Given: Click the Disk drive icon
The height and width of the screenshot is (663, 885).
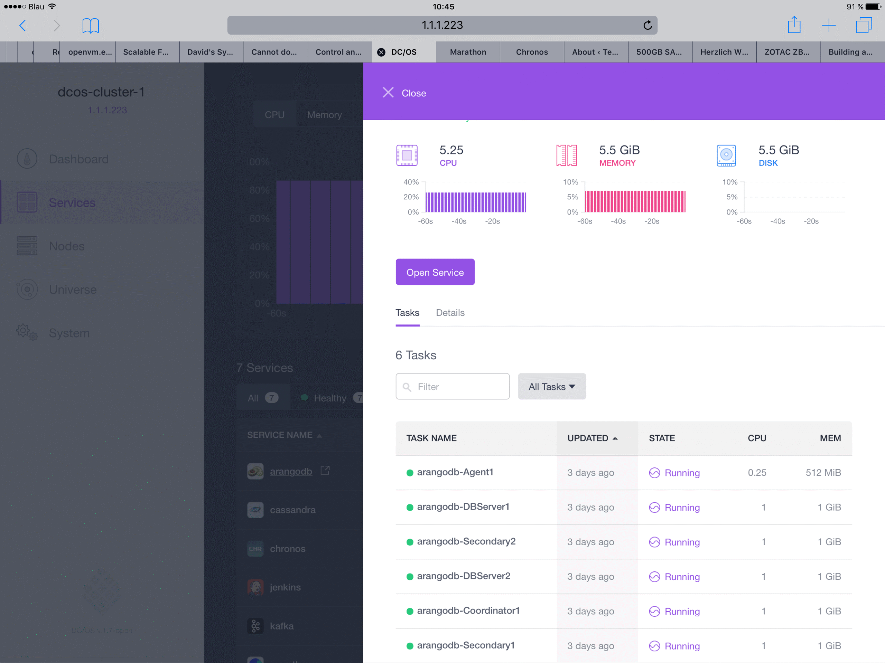Looking at the screenshot, I should (x=726, y=155).
